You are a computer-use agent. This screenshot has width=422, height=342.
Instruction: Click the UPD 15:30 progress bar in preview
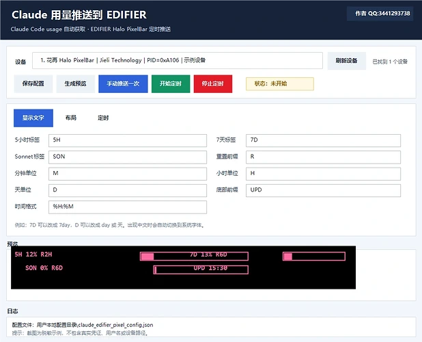click(x=201, y=269)
